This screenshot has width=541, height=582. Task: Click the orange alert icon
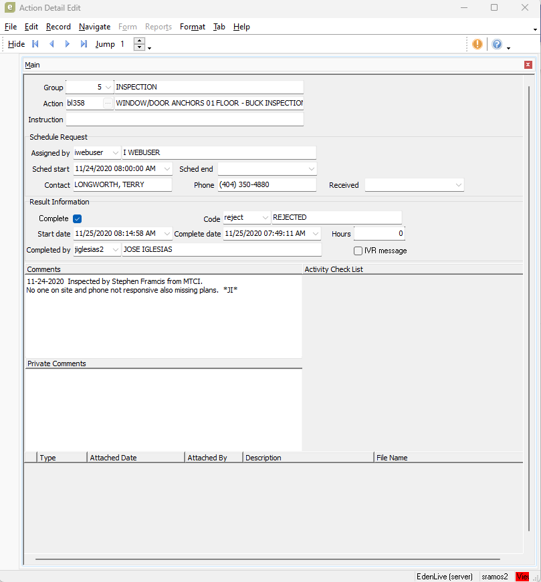[477, 44]
